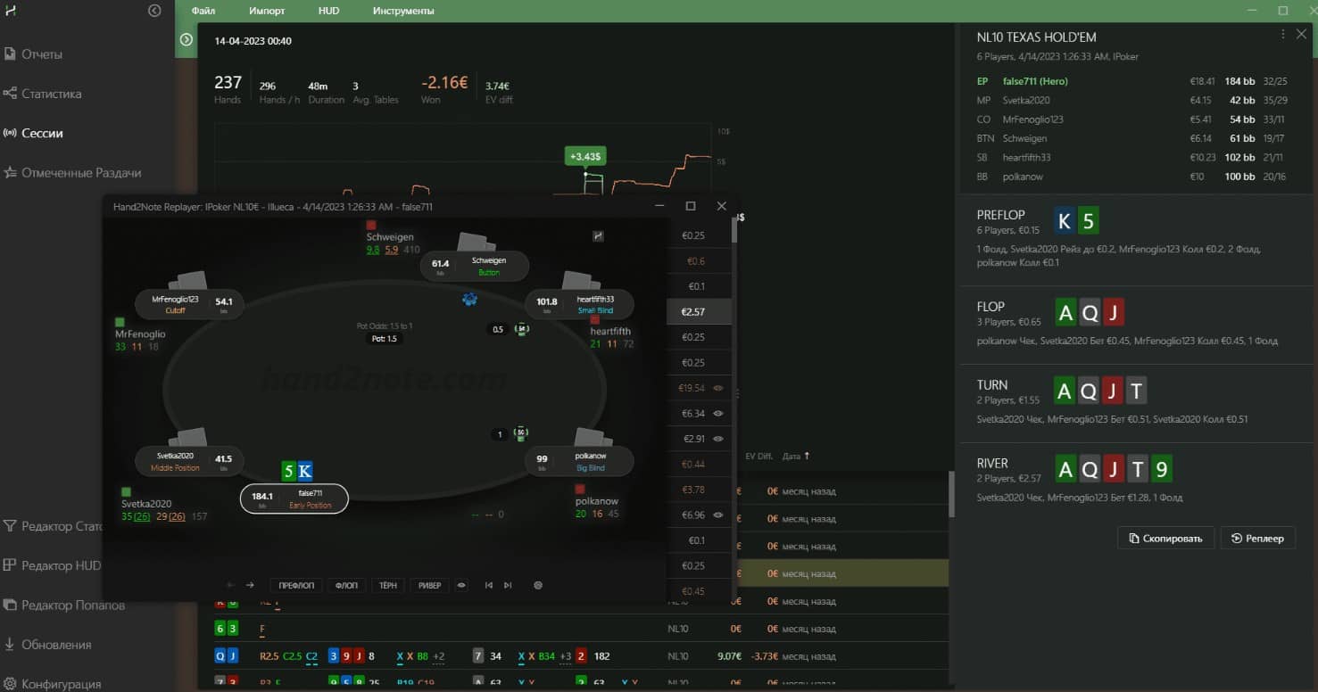Step to next action with right arrow
This screenshot has height=692, width=1318.
coord(250,586)
